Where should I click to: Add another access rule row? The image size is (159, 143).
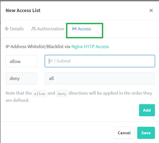click(147, 110)
